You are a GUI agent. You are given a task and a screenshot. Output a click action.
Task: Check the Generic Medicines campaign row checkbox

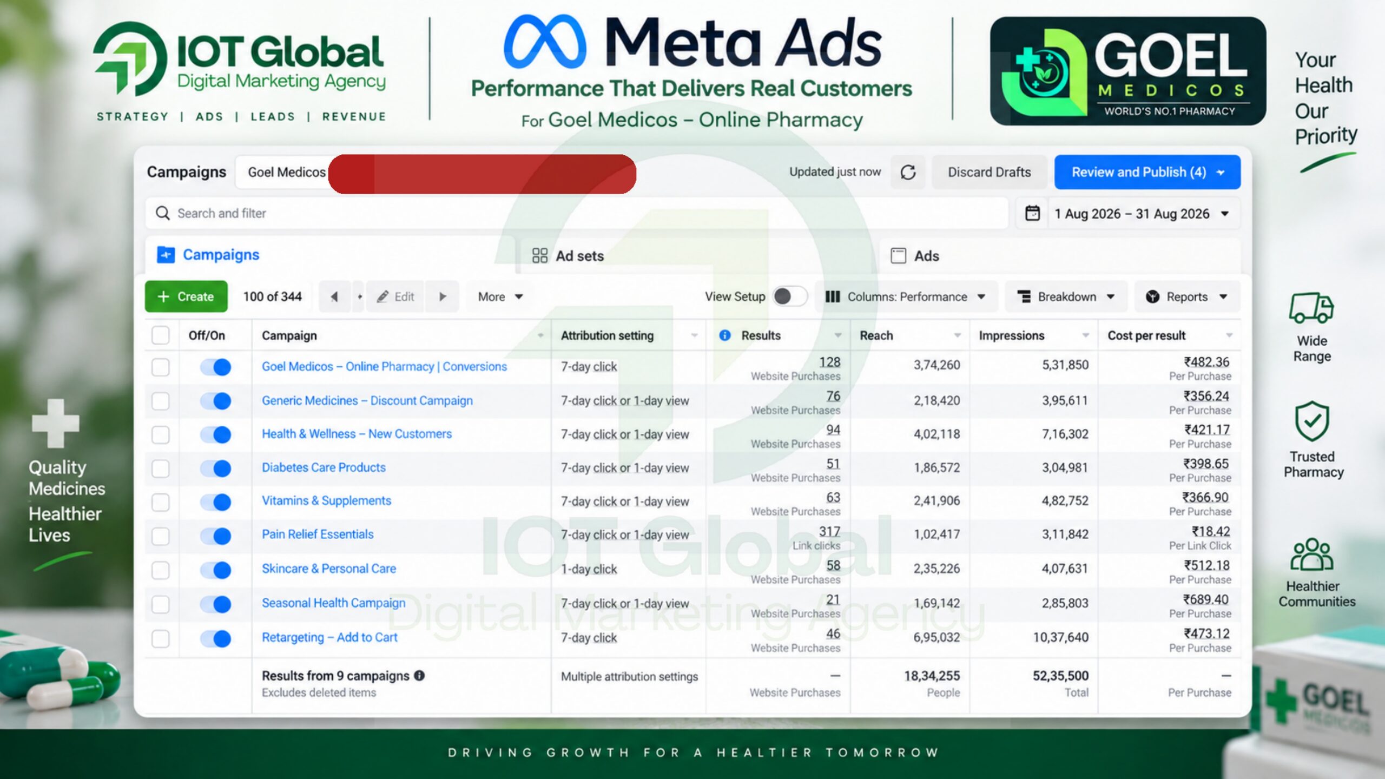click(x=160, y=401)
